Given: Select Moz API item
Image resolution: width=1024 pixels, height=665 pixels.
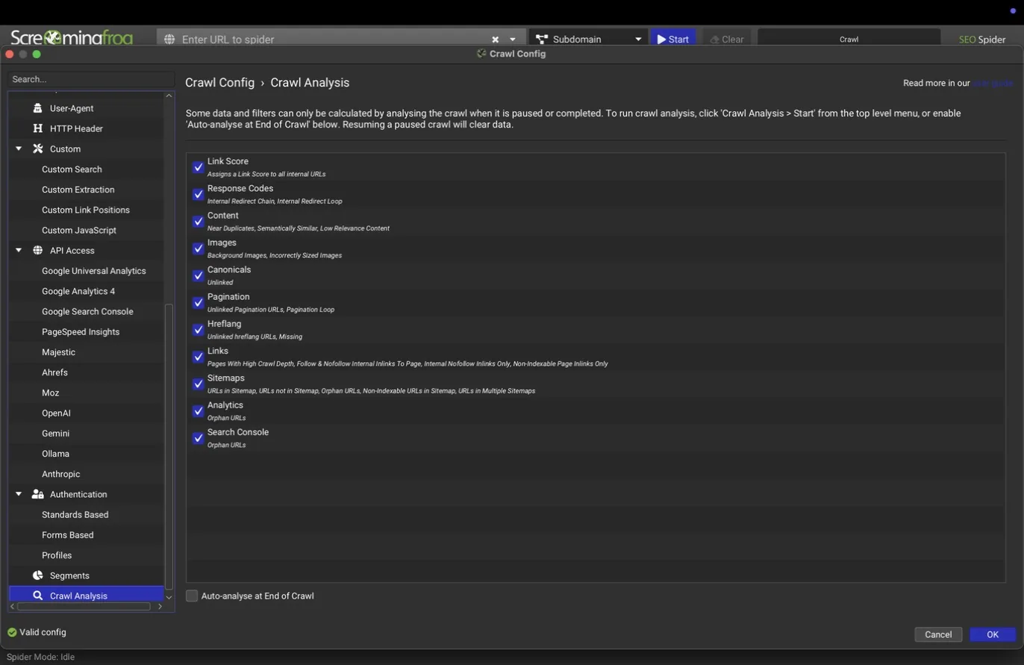Looking at the screenshot, I should tap(50, 393).
